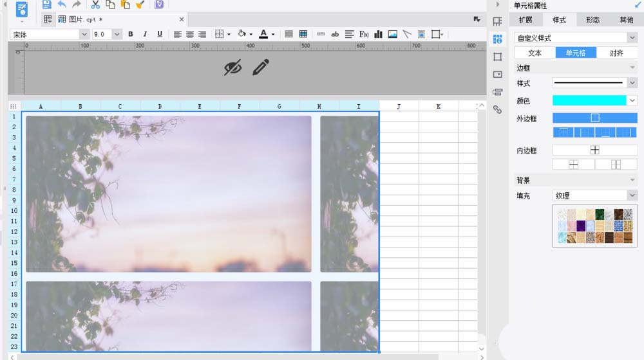The width and height of the screenshot is (644, 360).
Task: Click the cut scissors icon
Action: 95,4
